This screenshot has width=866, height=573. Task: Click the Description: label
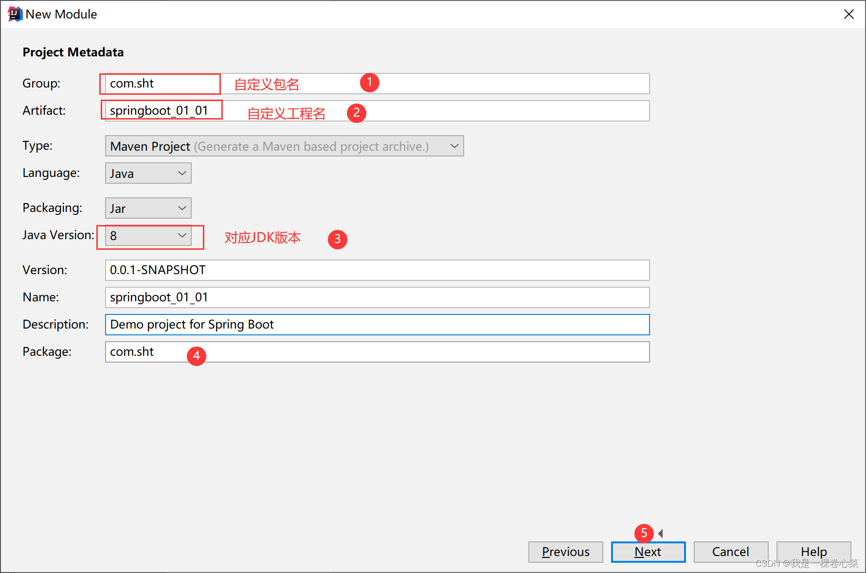click(x=55, y=325)
